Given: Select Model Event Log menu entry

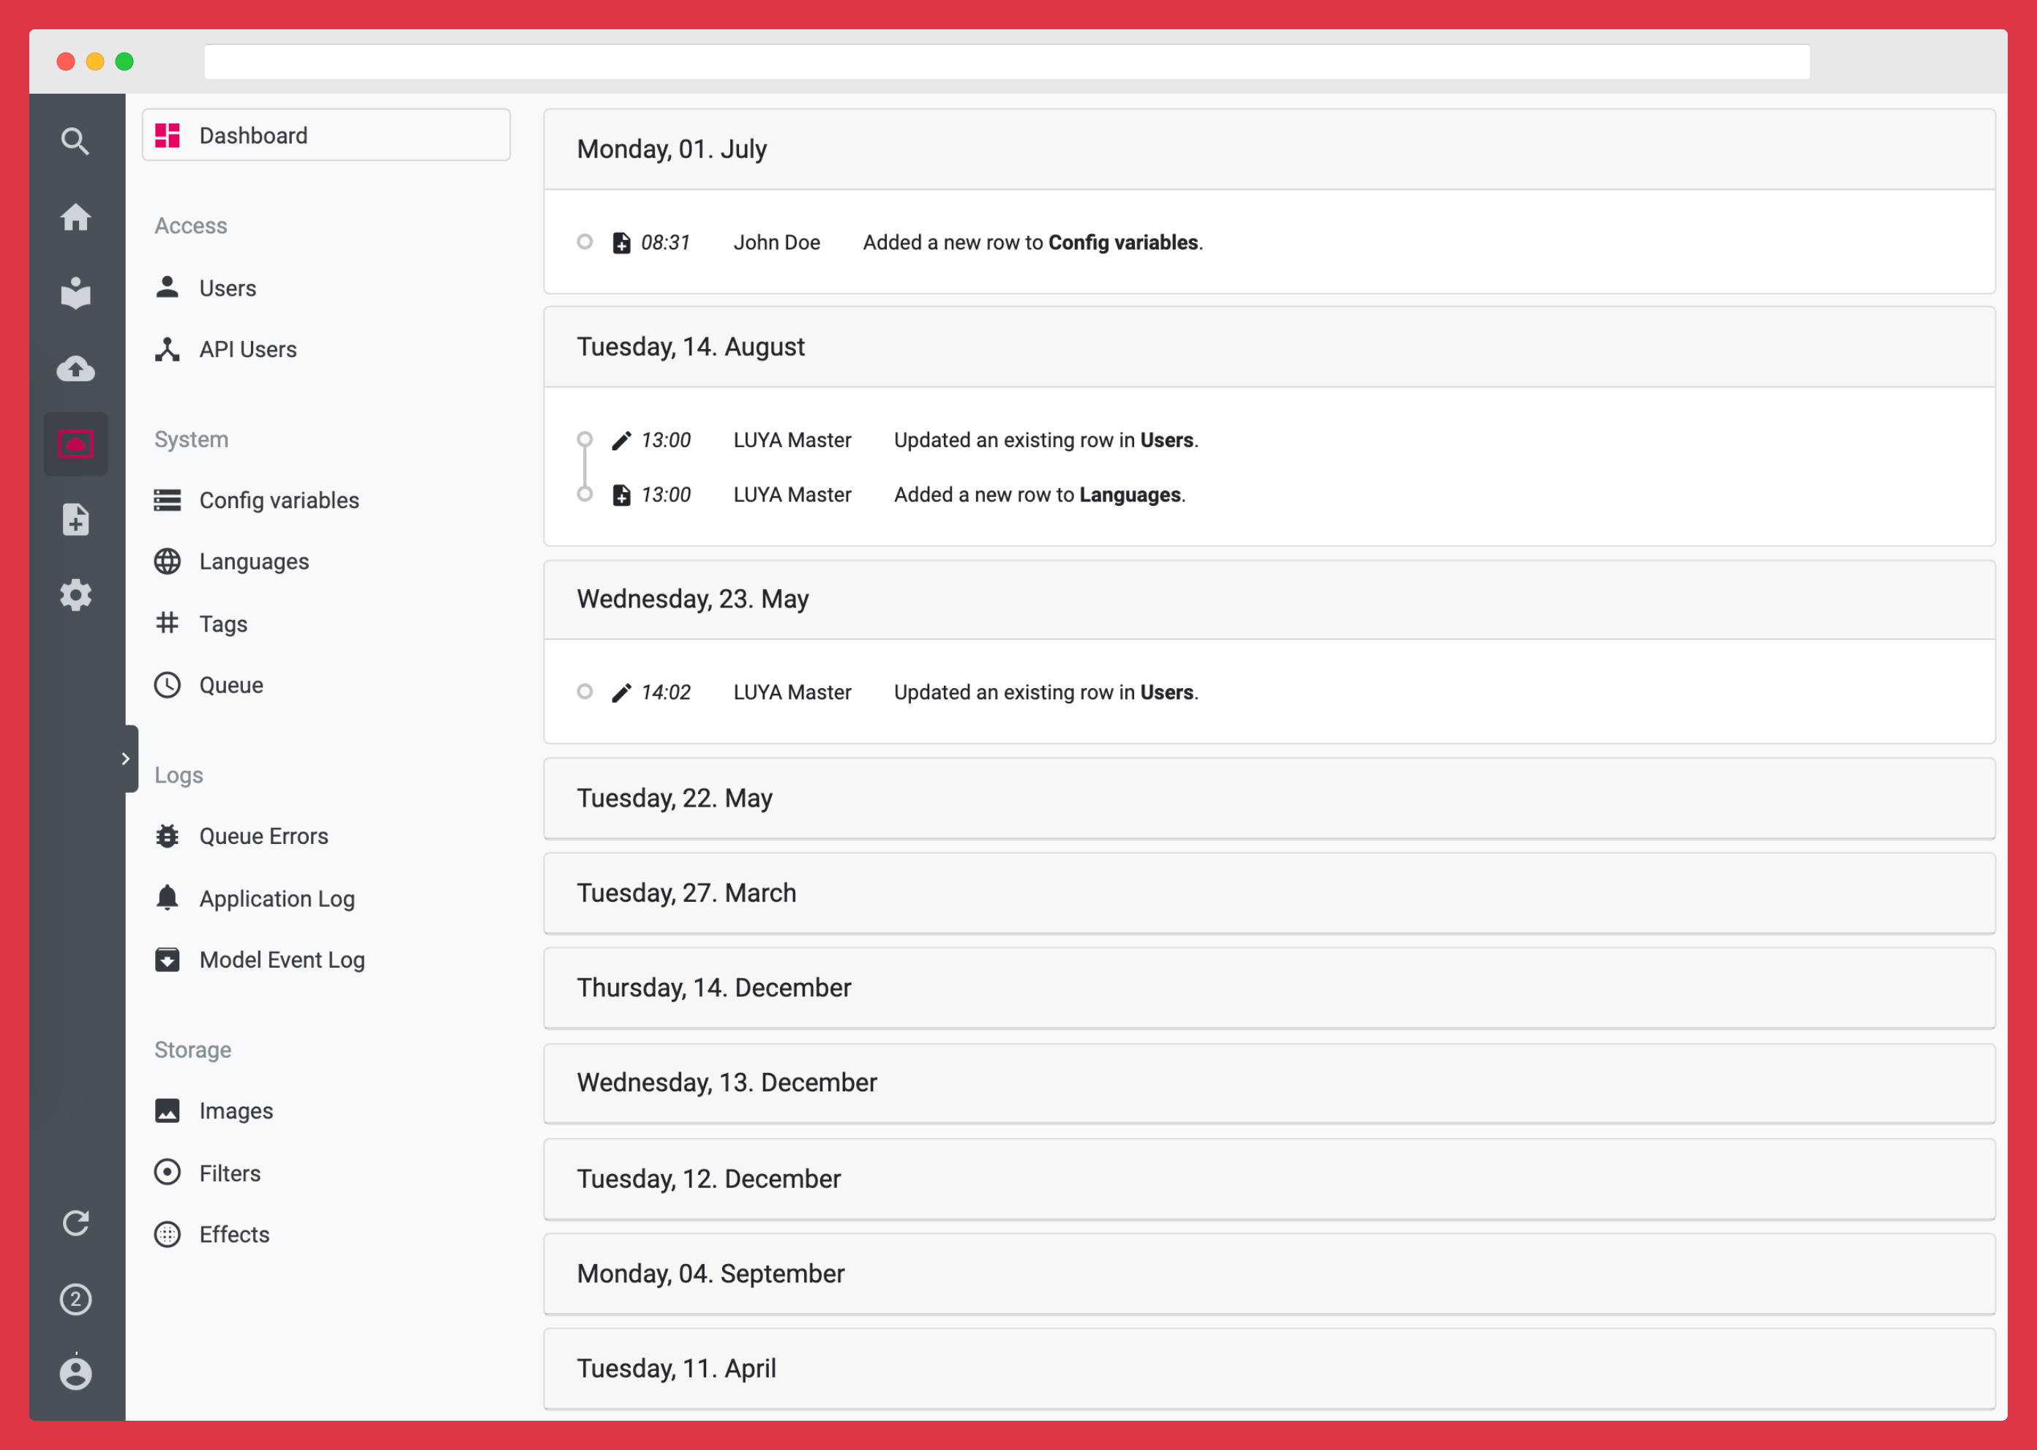Looking at the screenshot, I should 281,960.
